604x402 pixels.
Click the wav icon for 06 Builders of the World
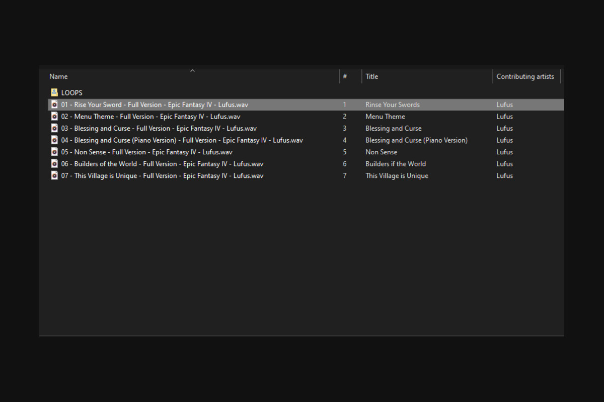coord(54,164)
